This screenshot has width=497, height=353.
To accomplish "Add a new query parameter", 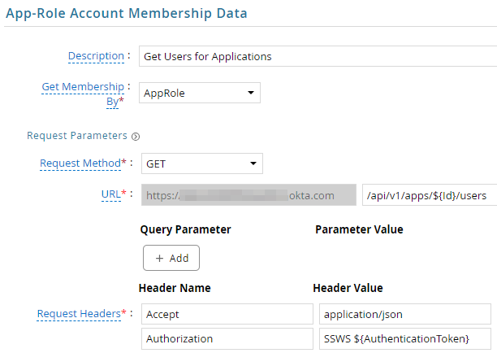I will (171, 258).
